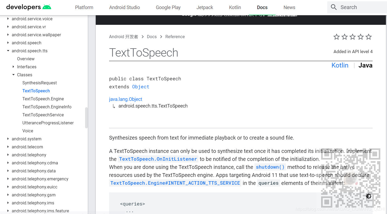Image resolution: width=387 pixels, height=214 pixels.
Task: Expand android.telephony.cdma tree node
Action: pyautogui.click(x=8, y=163)
